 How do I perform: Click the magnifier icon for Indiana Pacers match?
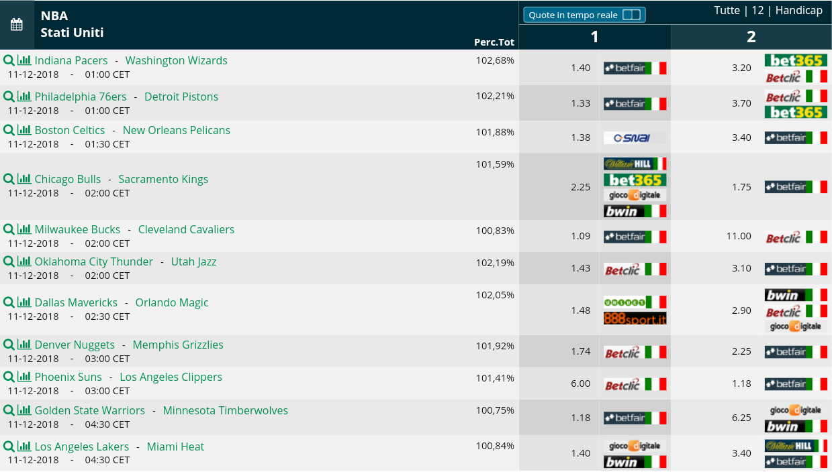point(9,60)
